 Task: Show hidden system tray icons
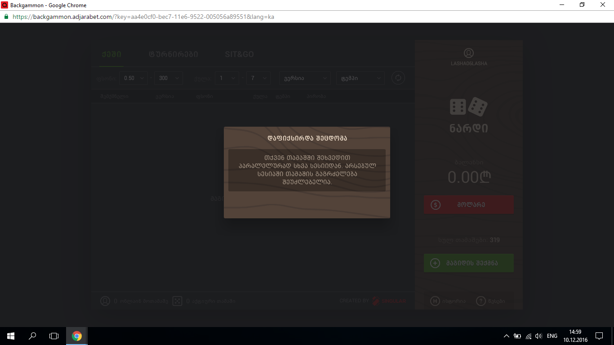point(507,336)
